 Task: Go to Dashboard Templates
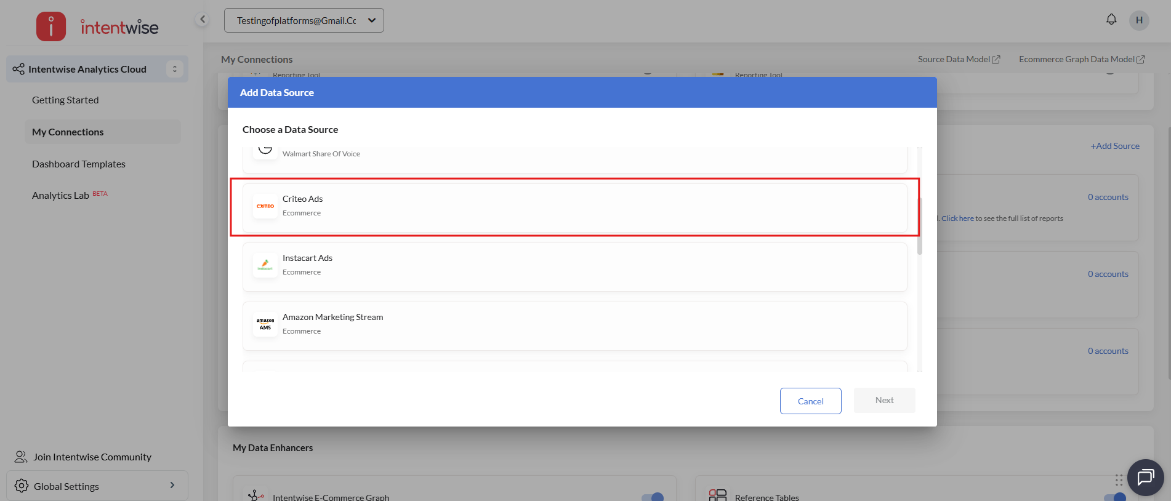(x=79, y=164)
